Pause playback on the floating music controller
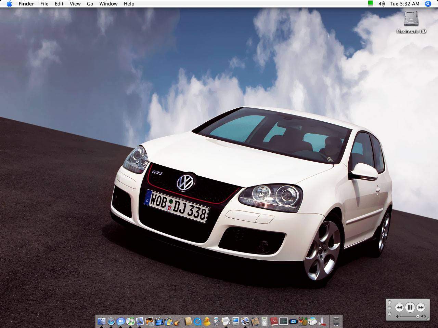The height and width of the screenshot is (328, 438). pyautogui.click(x=410, y=307)
